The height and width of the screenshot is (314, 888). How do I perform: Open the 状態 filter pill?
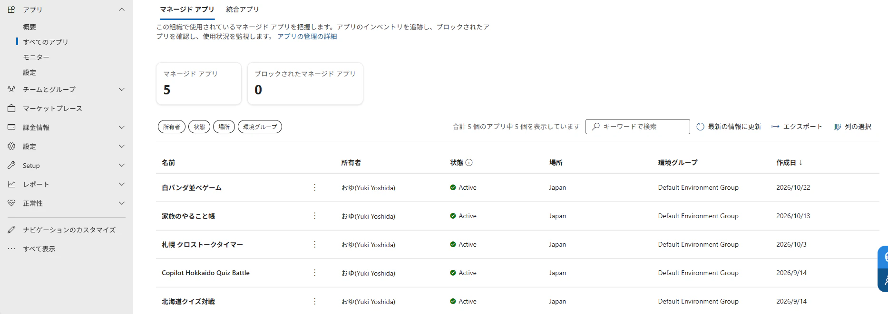(x=199, y=127)
